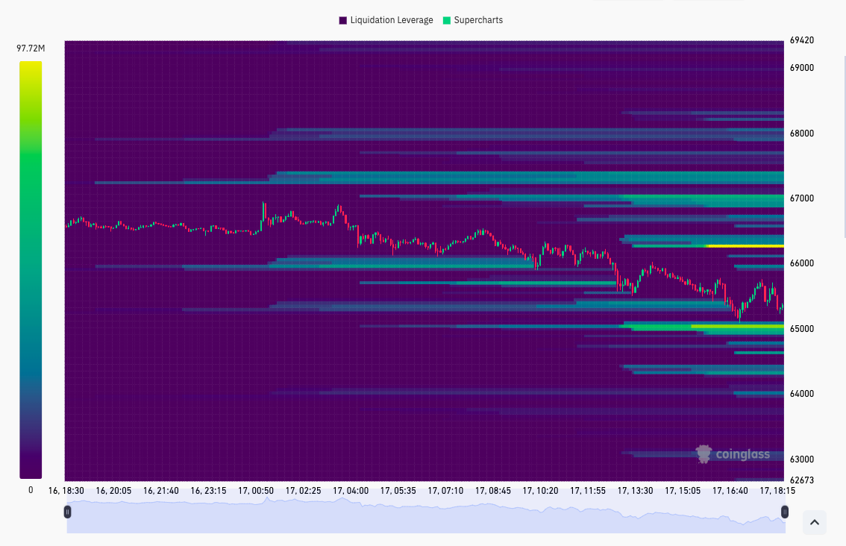Image resolution: width=846 pixels, height=546 pixels.
Task: Click the scroll-to-top chevron button
Action: 814,523
